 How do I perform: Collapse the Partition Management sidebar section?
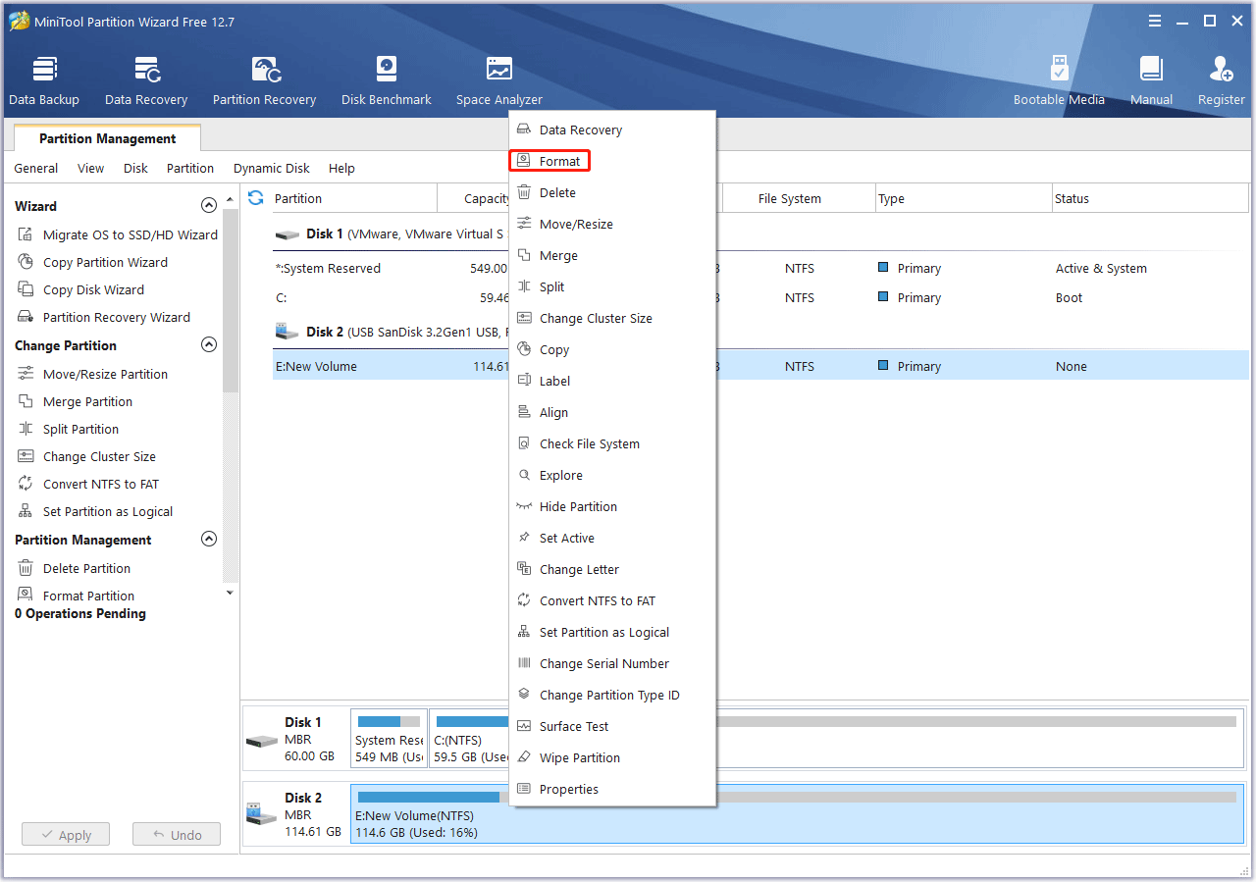click(x=208, y=540)
